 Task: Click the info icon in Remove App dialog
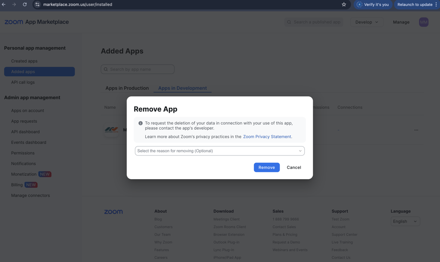click(141, 123)
